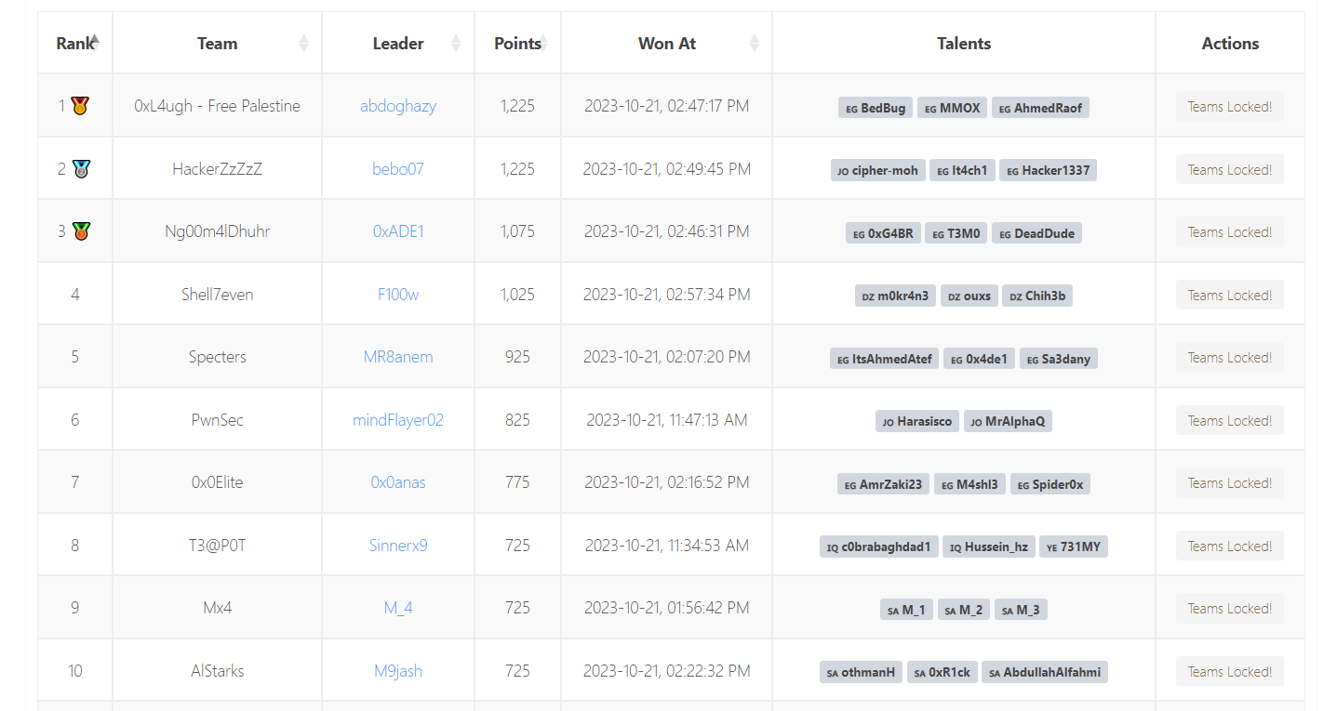Open leader profile 0xADE1
Viewport: 1337px width, 711px height.
coord(398,231)
